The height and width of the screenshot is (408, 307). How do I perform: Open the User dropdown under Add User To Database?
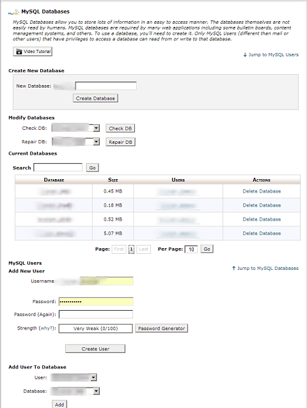[x=74, y=377]
